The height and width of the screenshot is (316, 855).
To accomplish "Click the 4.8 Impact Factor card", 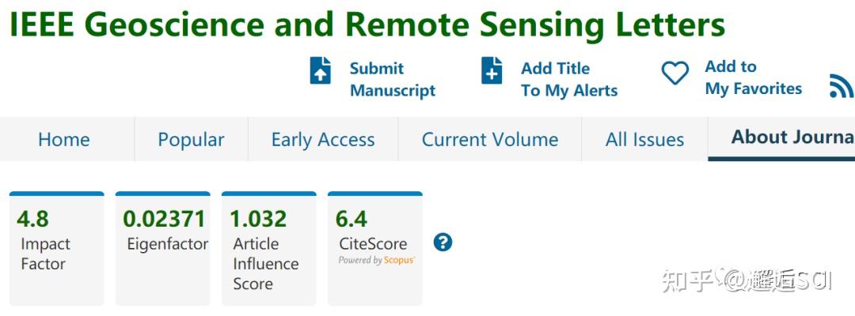I will point(56,248).
